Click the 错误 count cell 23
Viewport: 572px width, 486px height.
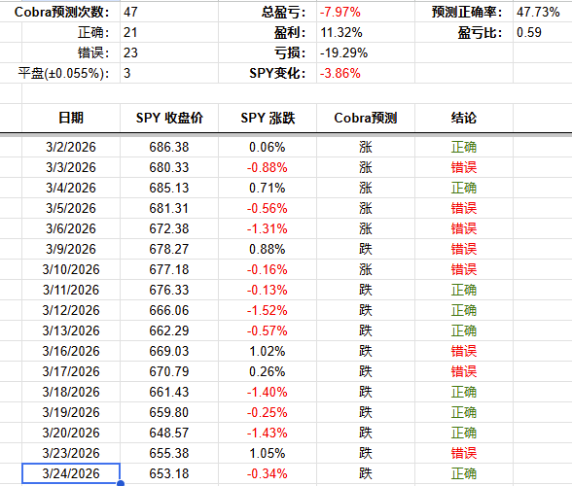(x=169, y=52)
